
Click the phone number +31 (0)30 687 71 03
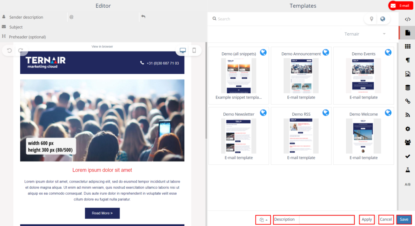pyautogui.click(x=163, y=63)
